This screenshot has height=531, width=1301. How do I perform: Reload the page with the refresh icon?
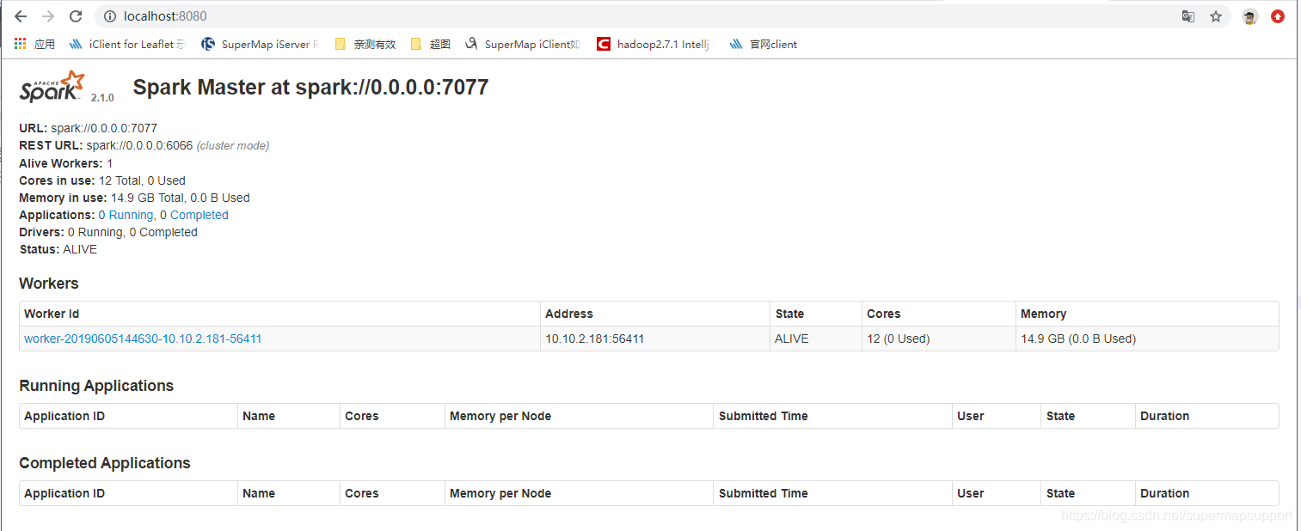76,16
